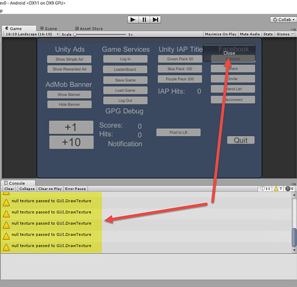Click the Pause icon in toolbar
Screen dimensions: 297x287
(x=144, y=20)
